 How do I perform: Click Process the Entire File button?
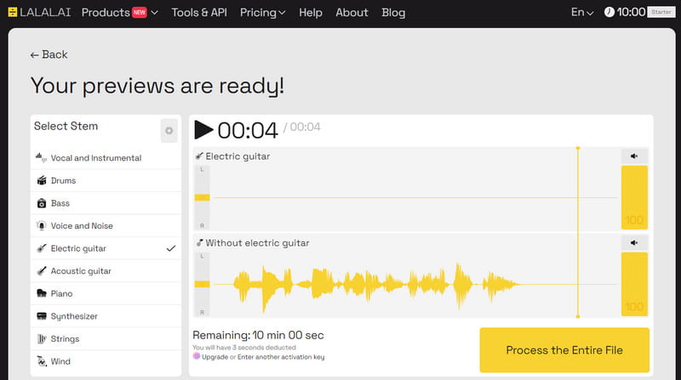(x=564, y=350)
